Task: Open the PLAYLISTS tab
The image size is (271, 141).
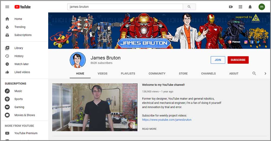Action: pyautogui.click(x=128, y=73)
